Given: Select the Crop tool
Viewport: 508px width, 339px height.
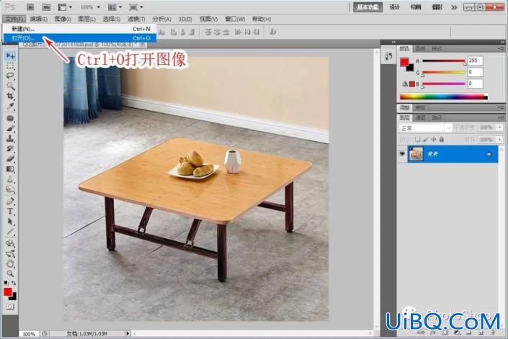Looking at the screenshot, I should tap(10, 96).
